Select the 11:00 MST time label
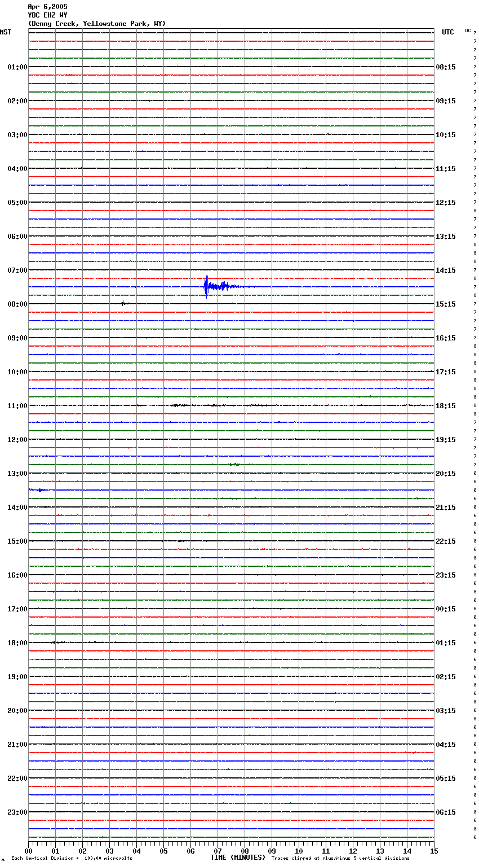This screenshot has height=866, width=479. 17,406
